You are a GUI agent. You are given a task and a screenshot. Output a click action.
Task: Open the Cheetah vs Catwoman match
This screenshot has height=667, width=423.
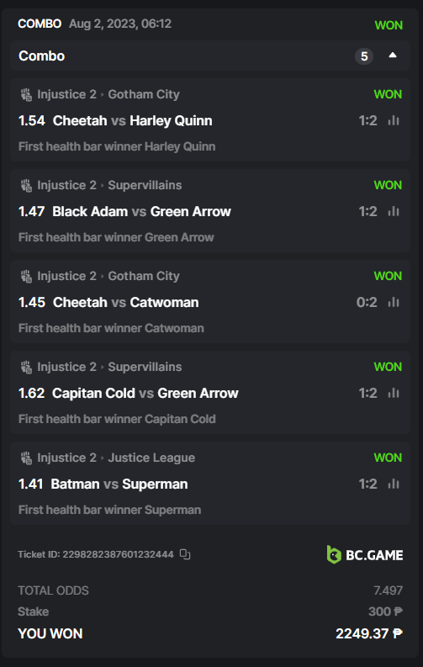[x=126, y=303]
